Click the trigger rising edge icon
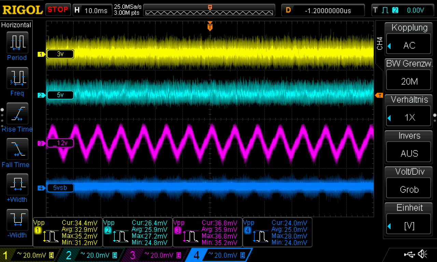Viewport: 437px width, 262px height. click(385, 10)
